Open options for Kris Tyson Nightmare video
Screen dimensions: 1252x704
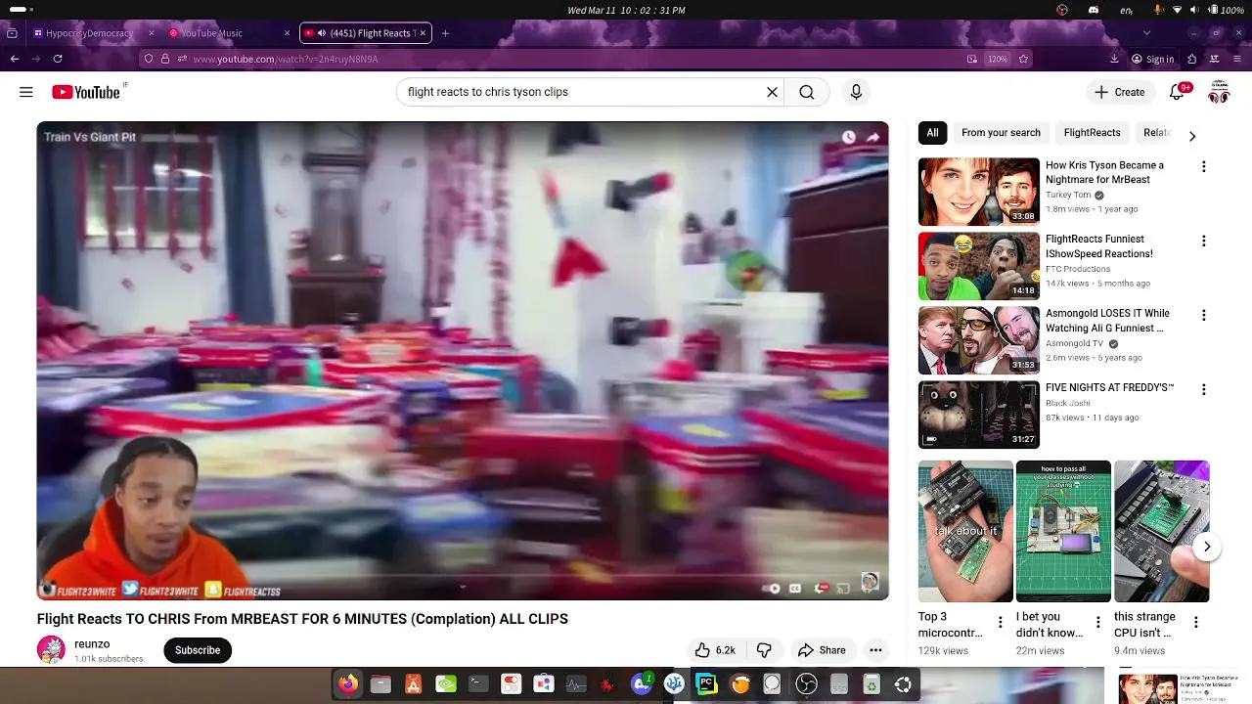point(1203,167)
